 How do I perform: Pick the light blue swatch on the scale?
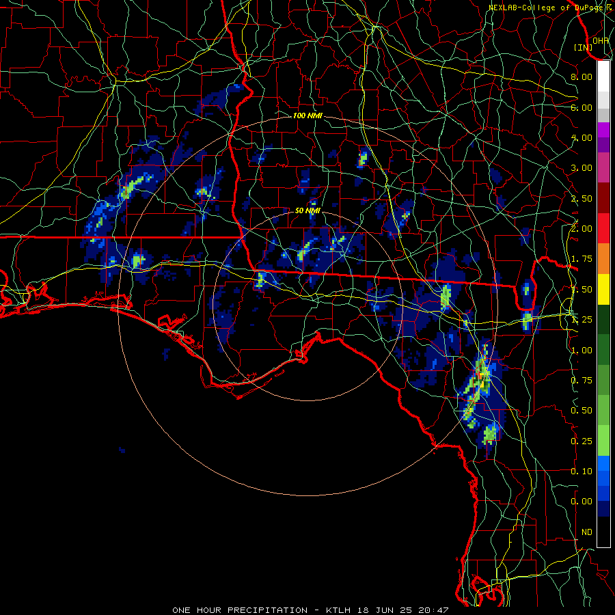(603, 463)
